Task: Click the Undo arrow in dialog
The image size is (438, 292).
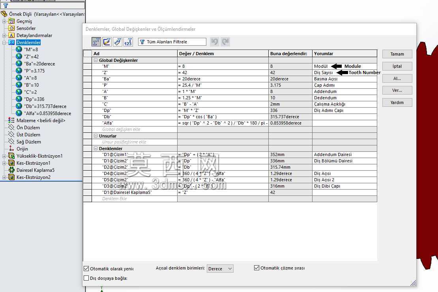Action: (x=215, y=42)
